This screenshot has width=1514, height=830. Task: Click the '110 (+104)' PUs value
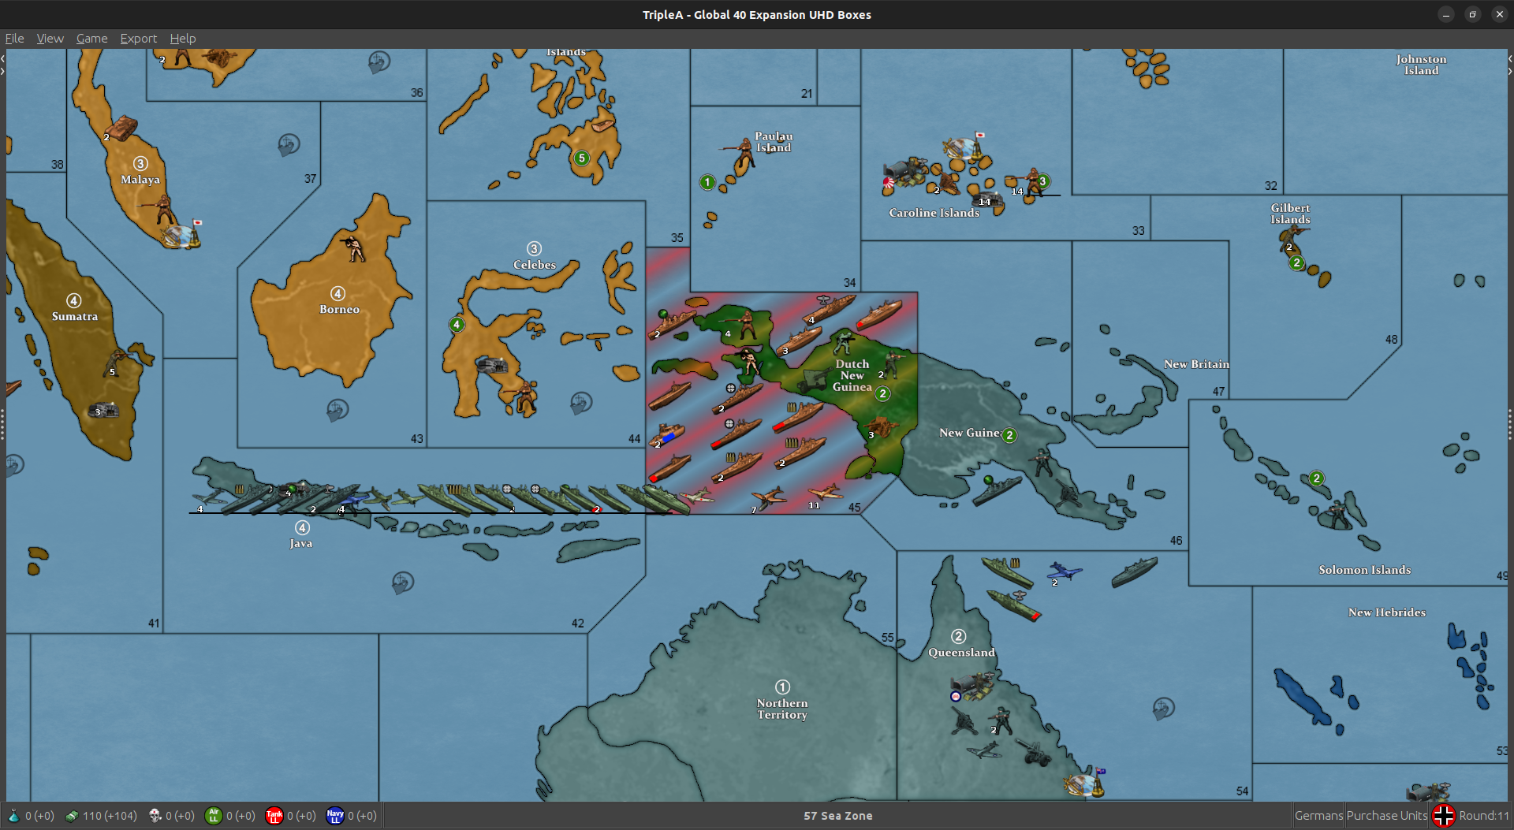[110, 816]
